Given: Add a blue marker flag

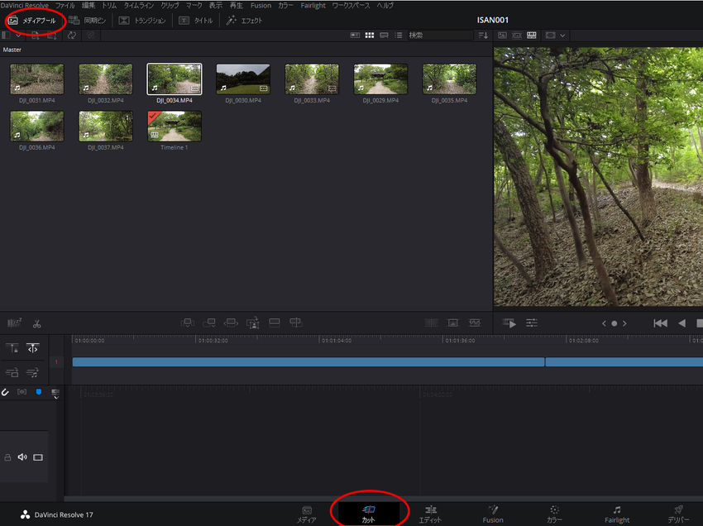Looking at the screenshot, I should [x=39, y=392].
